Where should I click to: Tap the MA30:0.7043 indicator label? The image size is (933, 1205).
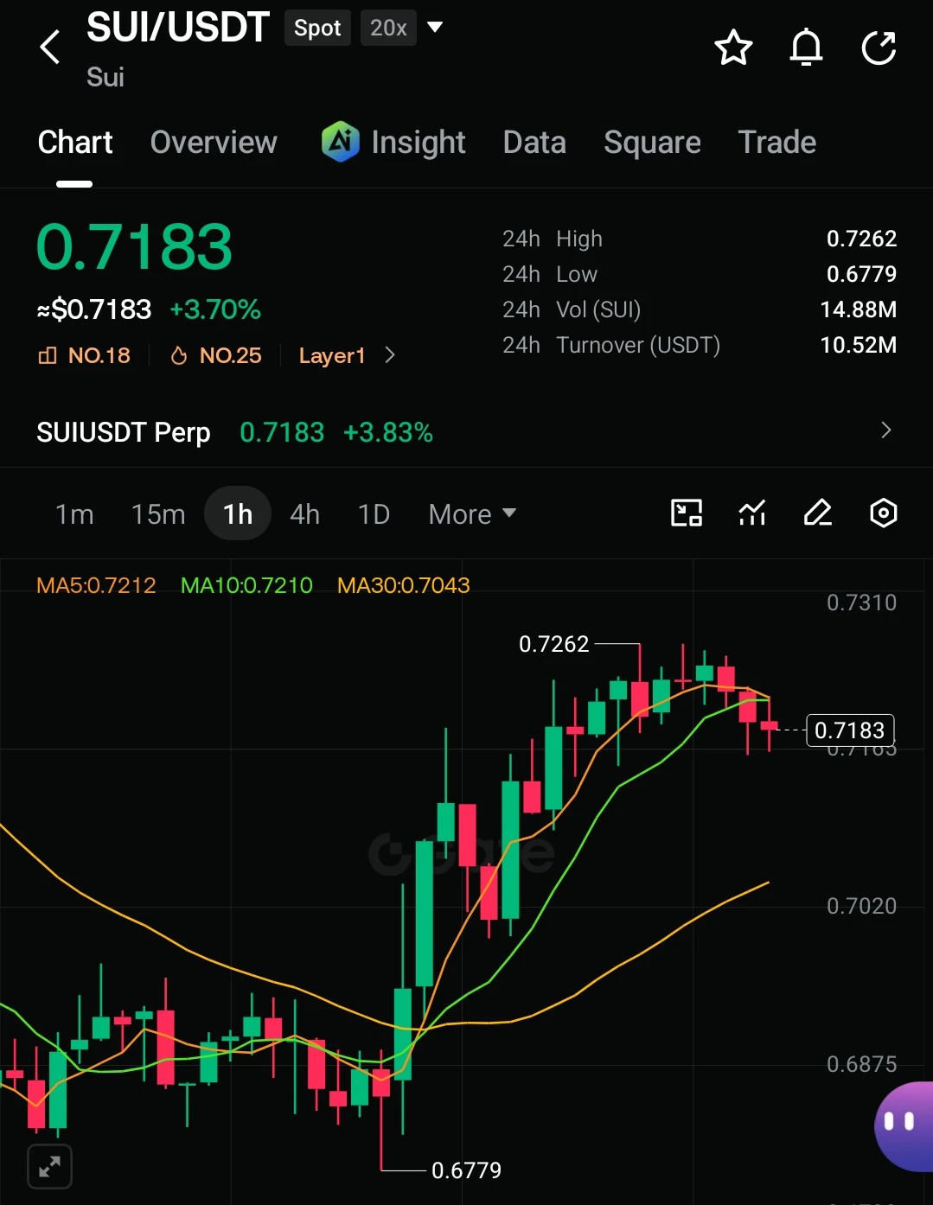tap(404, 585)
